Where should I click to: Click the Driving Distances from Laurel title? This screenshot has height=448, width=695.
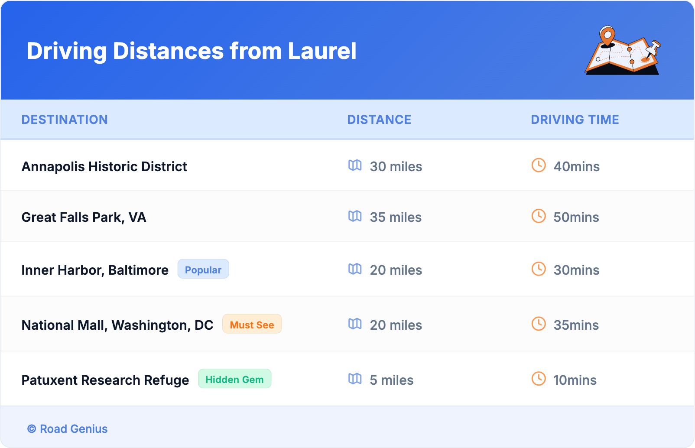pyautogui.click(x=192, y=51)
